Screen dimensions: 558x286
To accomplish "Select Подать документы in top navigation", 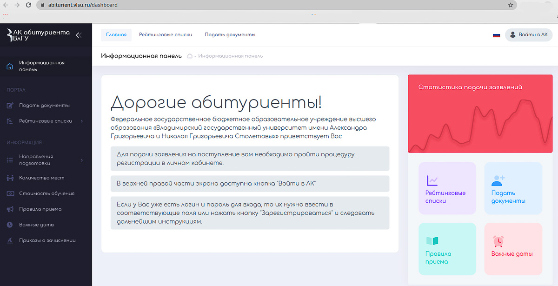I will pyautogui.click(x=230, y=35).
